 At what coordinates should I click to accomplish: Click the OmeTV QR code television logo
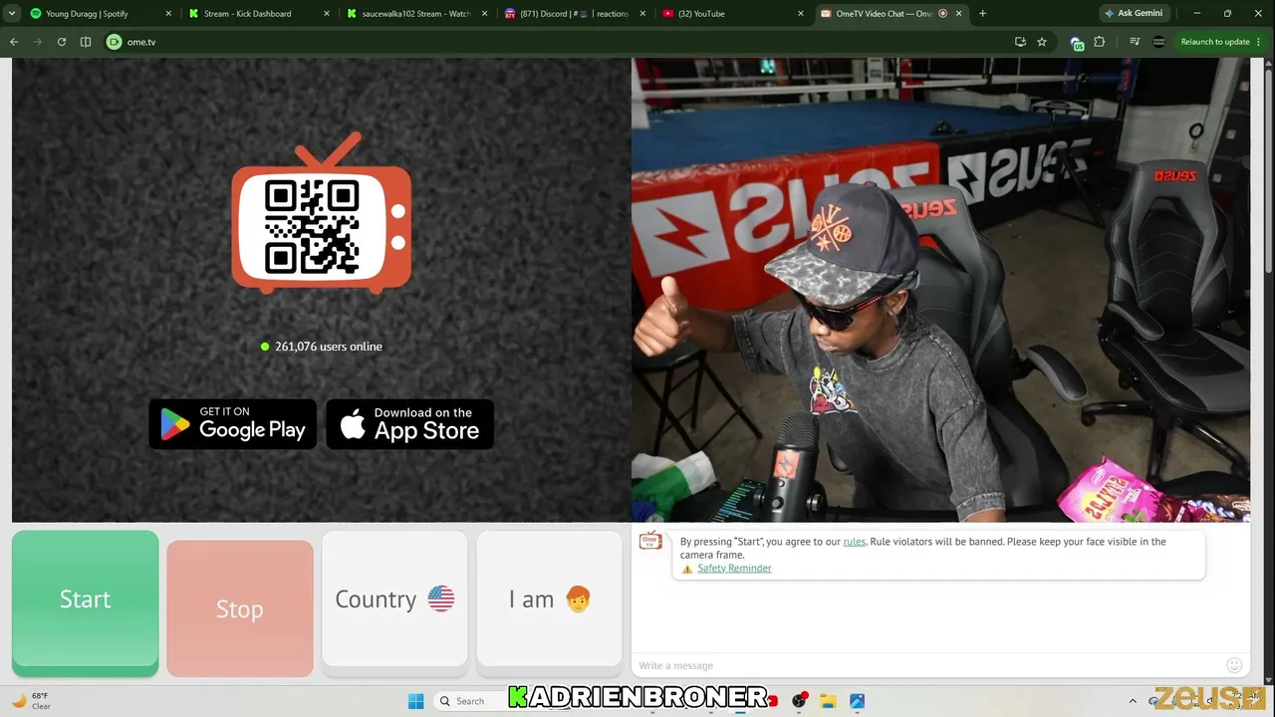point(322,213)
